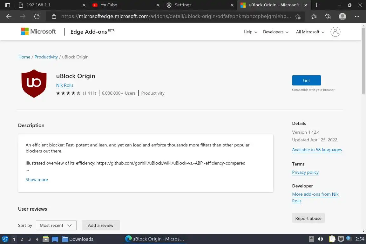
Task: Open the Home breadcrumb link
Action: [x=24, y=57]
